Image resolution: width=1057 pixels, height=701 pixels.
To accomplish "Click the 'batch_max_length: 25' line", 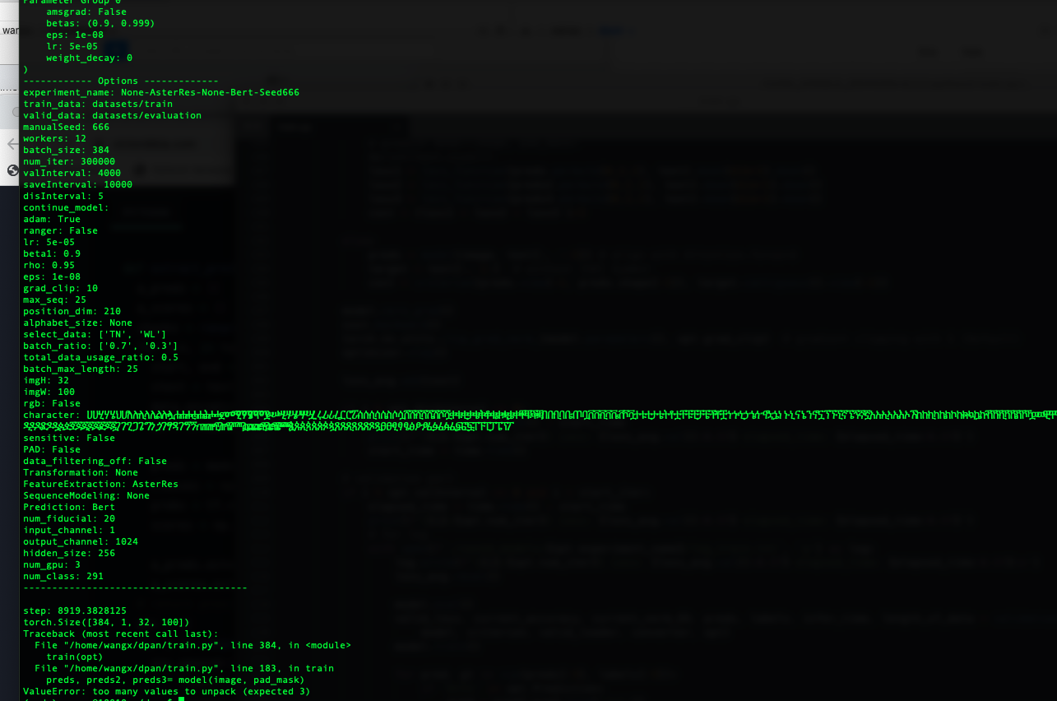I will [x=81, y=369].
